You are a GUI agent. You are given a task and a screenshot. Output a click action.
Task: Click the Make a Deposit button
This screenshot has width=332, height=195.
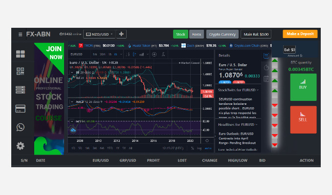tap(300, 34)
